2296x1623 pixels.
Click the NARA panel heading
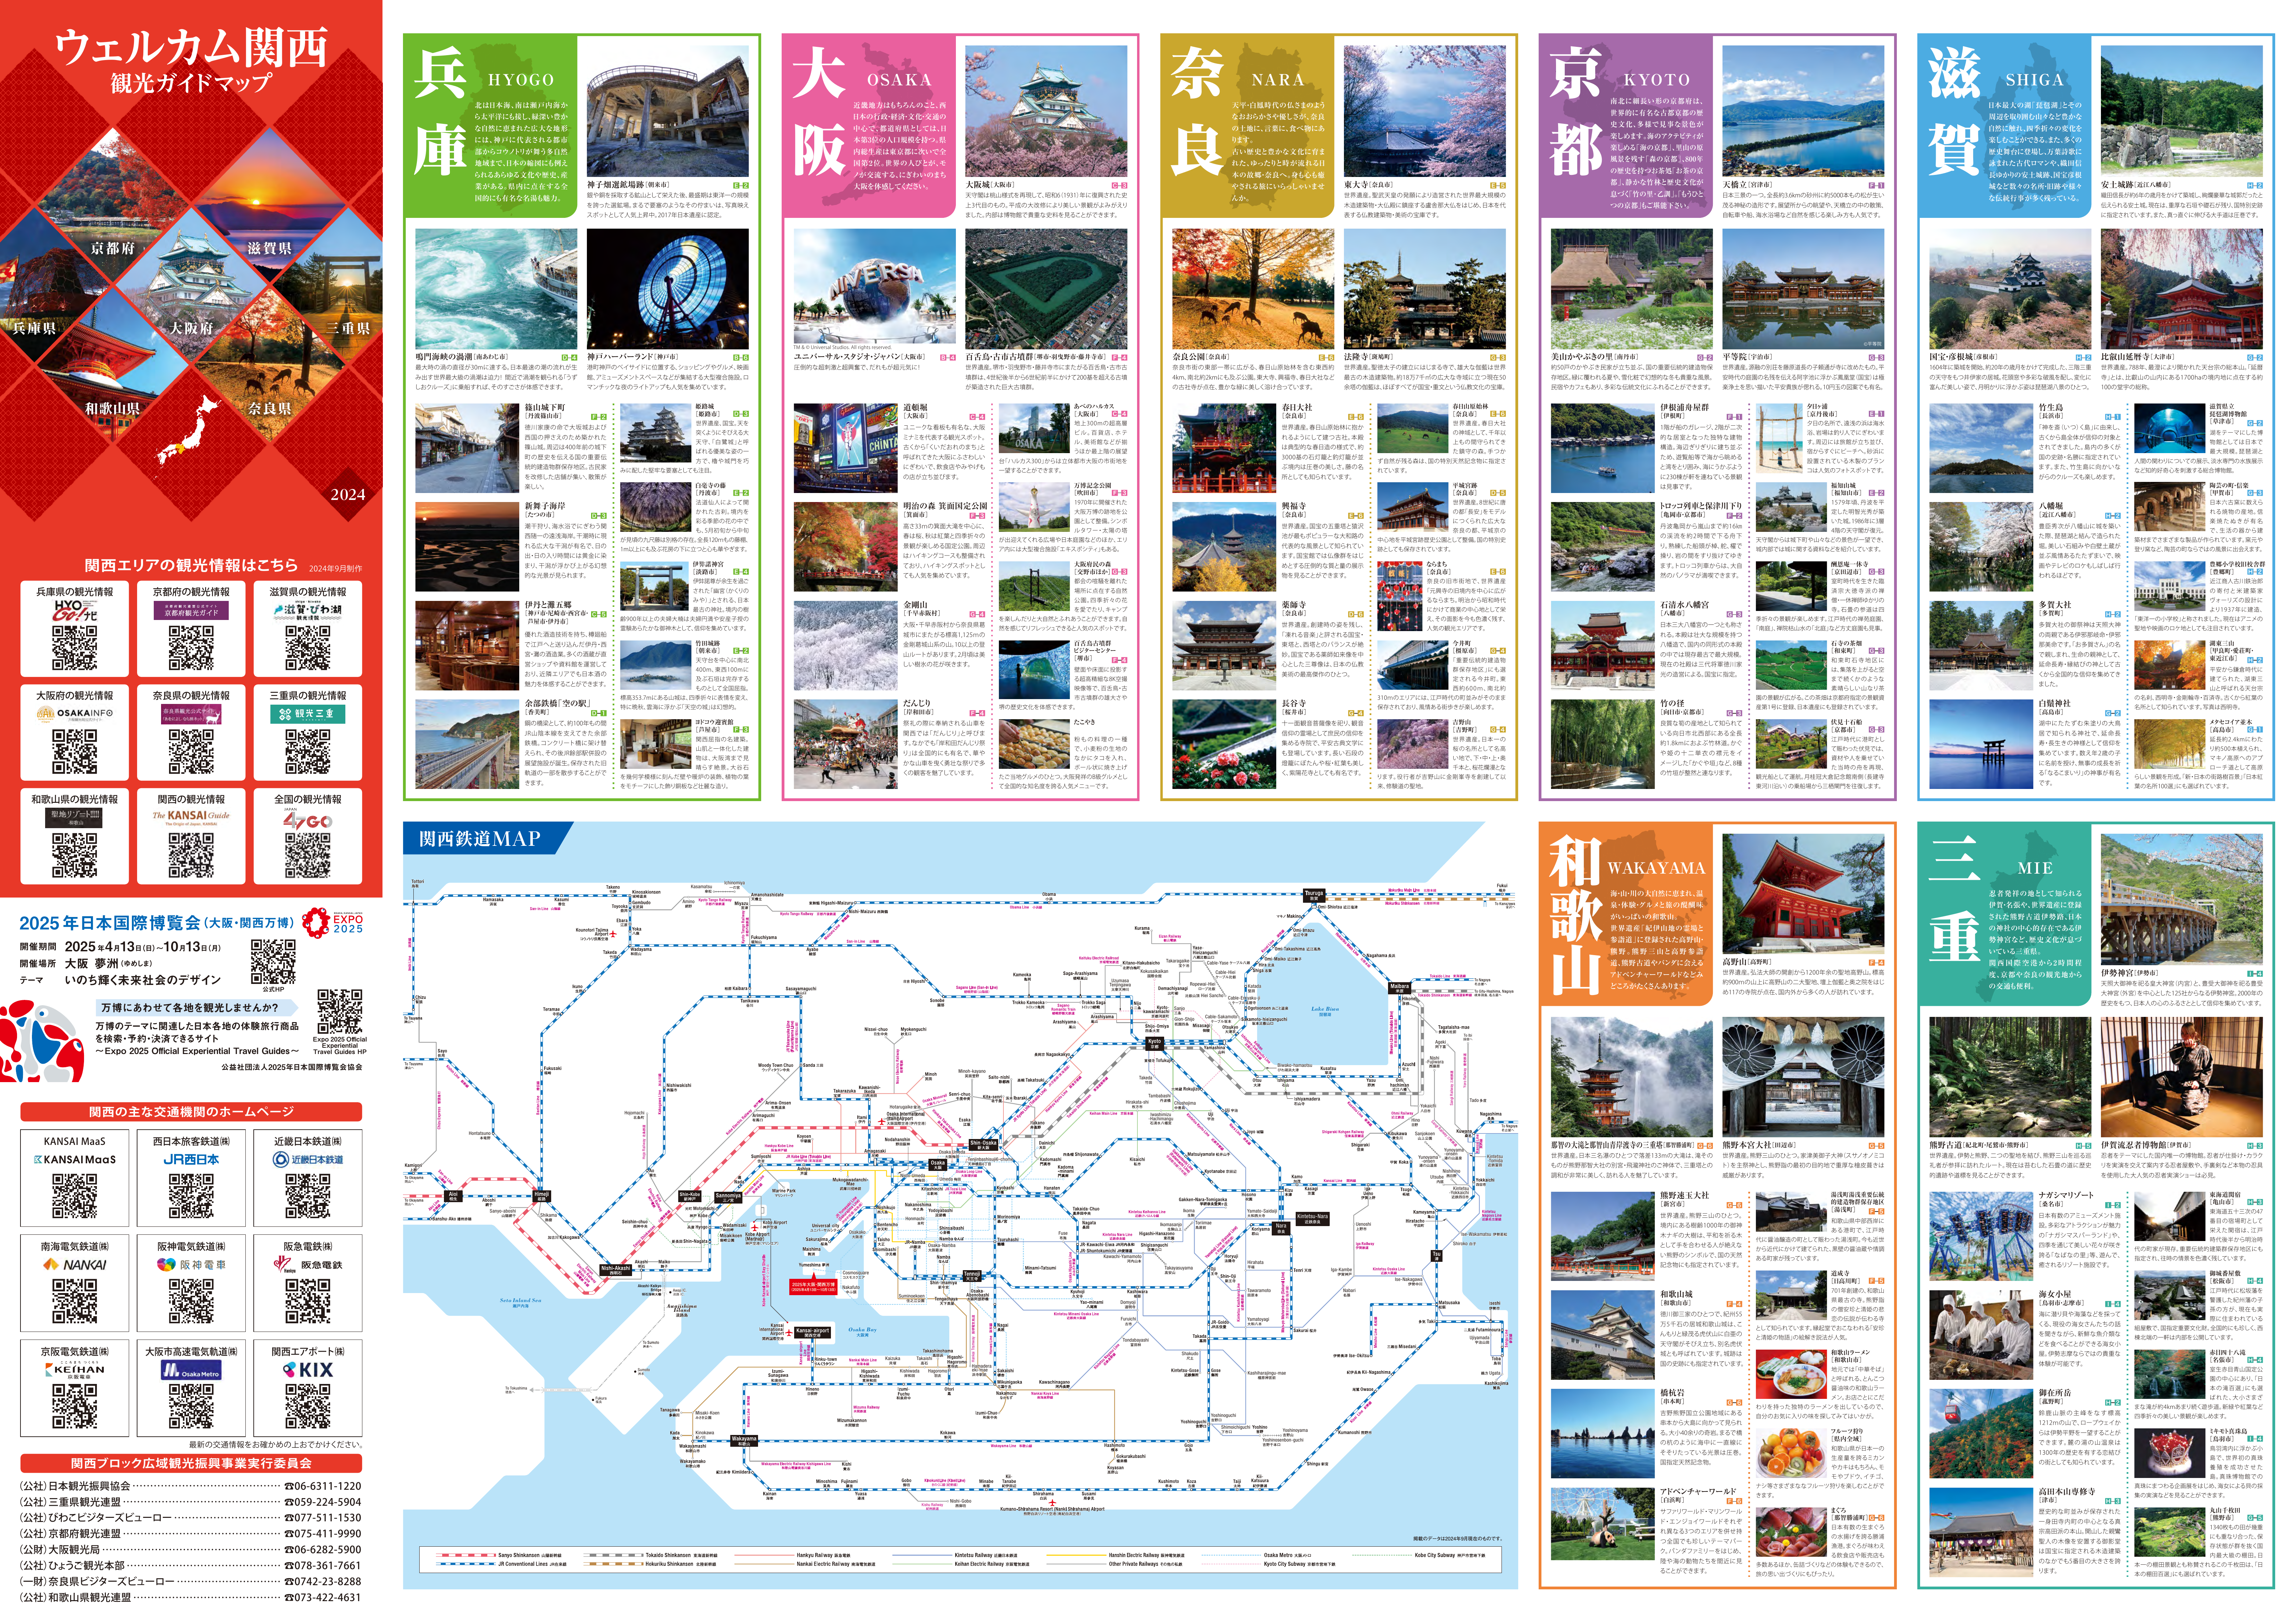coord(1278,80)
